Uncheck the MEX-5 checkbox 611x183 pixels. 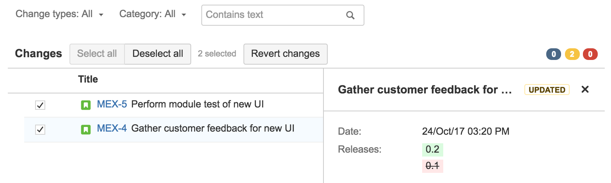pyautogui.click(x=40, y=105)
